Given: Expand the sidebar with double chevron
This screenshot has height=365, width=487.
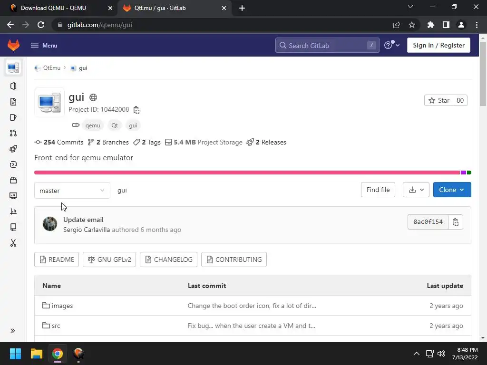Looking at the screenshot, I should click(13, 331).
